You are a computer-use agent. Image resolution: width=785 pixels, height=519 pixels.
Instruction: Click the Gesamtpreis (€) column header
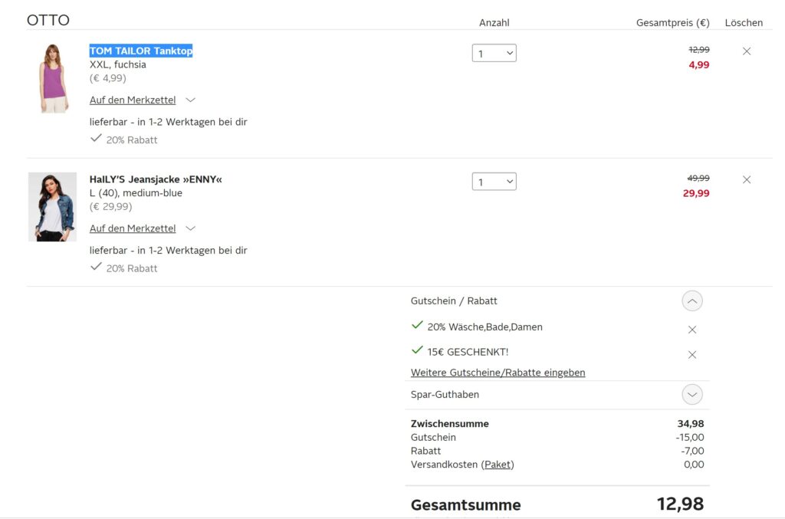pos(673,22)
